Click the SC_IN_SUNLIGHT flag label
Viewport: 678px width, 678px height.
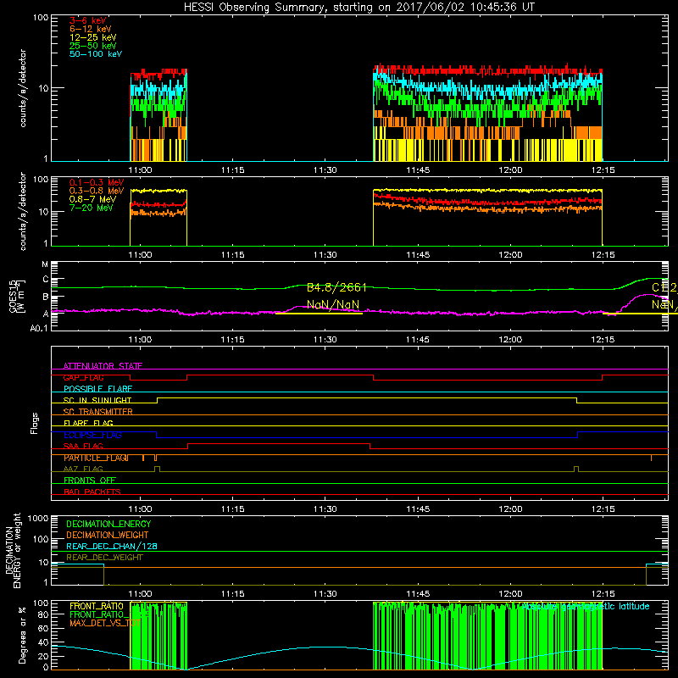[x=97, y=400]
